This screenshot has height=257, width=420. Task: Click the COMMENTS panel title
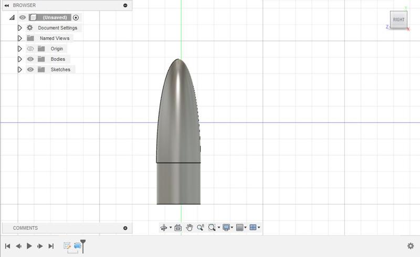25,228
